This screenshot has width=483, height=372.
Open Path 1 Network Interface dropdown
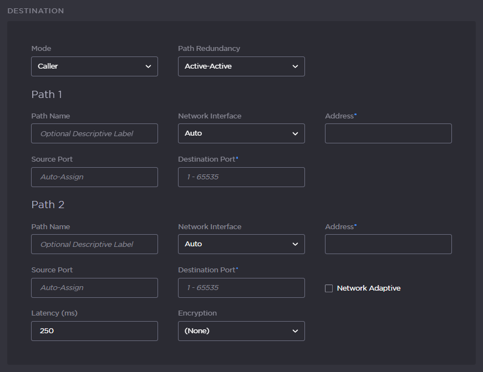coord(241,133)
